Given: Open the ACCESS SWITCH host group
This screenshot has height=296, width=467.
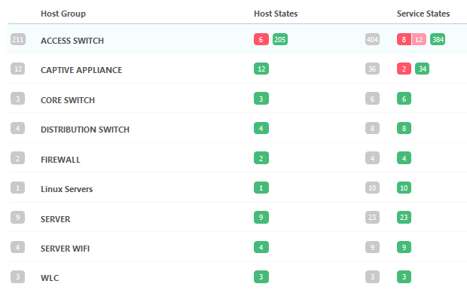Looking at the screenshot, I should 72,41.
